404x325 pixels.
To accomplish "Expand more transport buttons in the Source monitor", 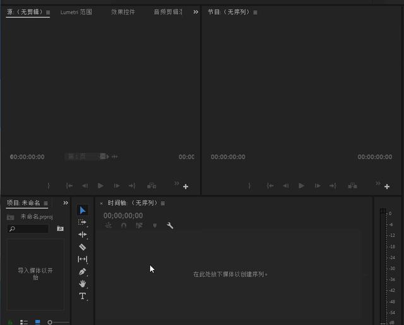I will point(176,183).
